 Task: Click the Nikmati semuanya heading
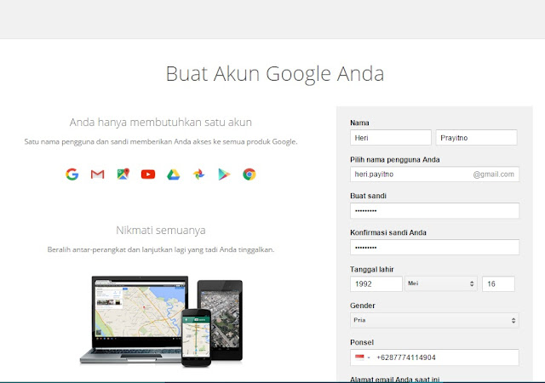pos(161,230)
